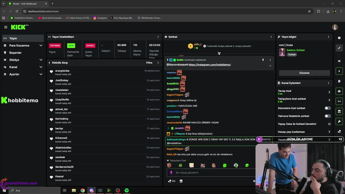Click the wrench sidebar icon
Viewport: 345px width, 194px height.
pyautogui.click(x=339, y=121)
